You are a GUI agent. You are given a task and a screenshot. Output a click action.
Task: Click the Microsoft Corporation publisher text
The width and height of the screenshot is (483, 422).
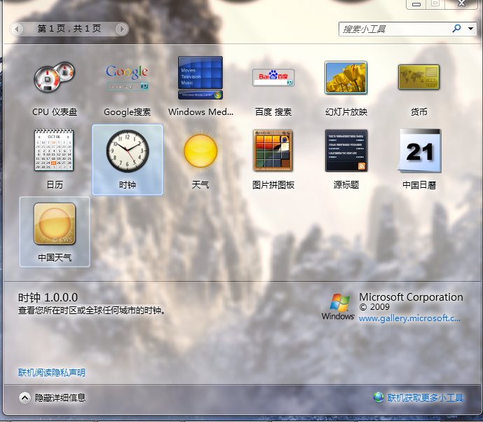click(x=411, y=297)
